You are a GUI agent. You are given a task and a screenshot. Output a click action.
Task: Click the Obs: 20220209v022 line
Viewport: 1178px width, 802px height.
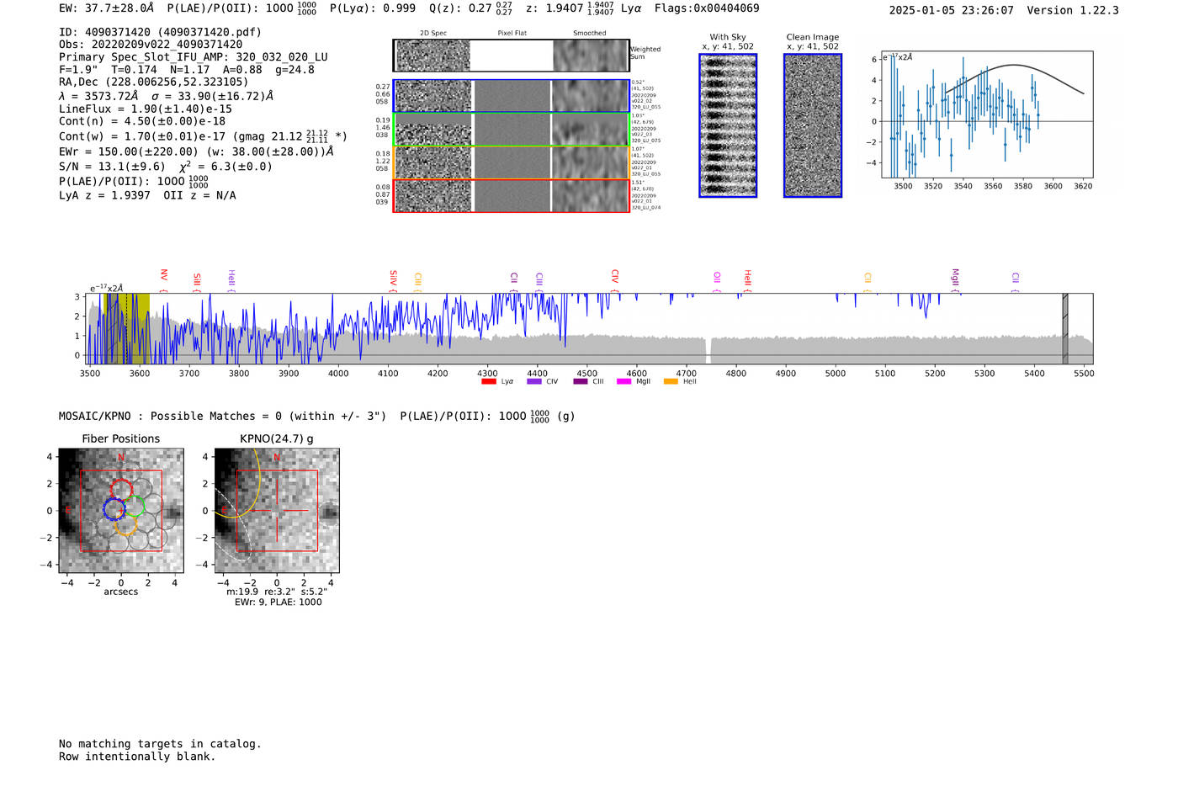(x=151, y=45)
